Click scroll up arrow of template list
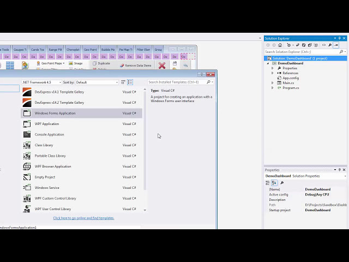 pos(145,90)
